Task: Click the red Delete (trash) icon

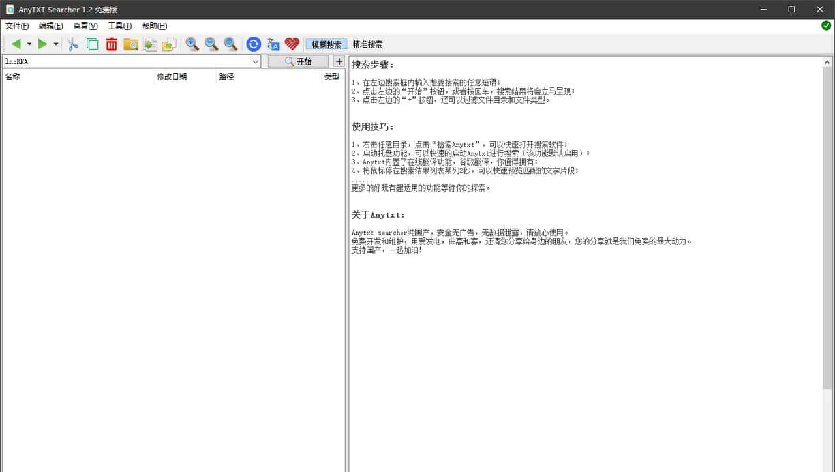Action: [x=112, y=44]
